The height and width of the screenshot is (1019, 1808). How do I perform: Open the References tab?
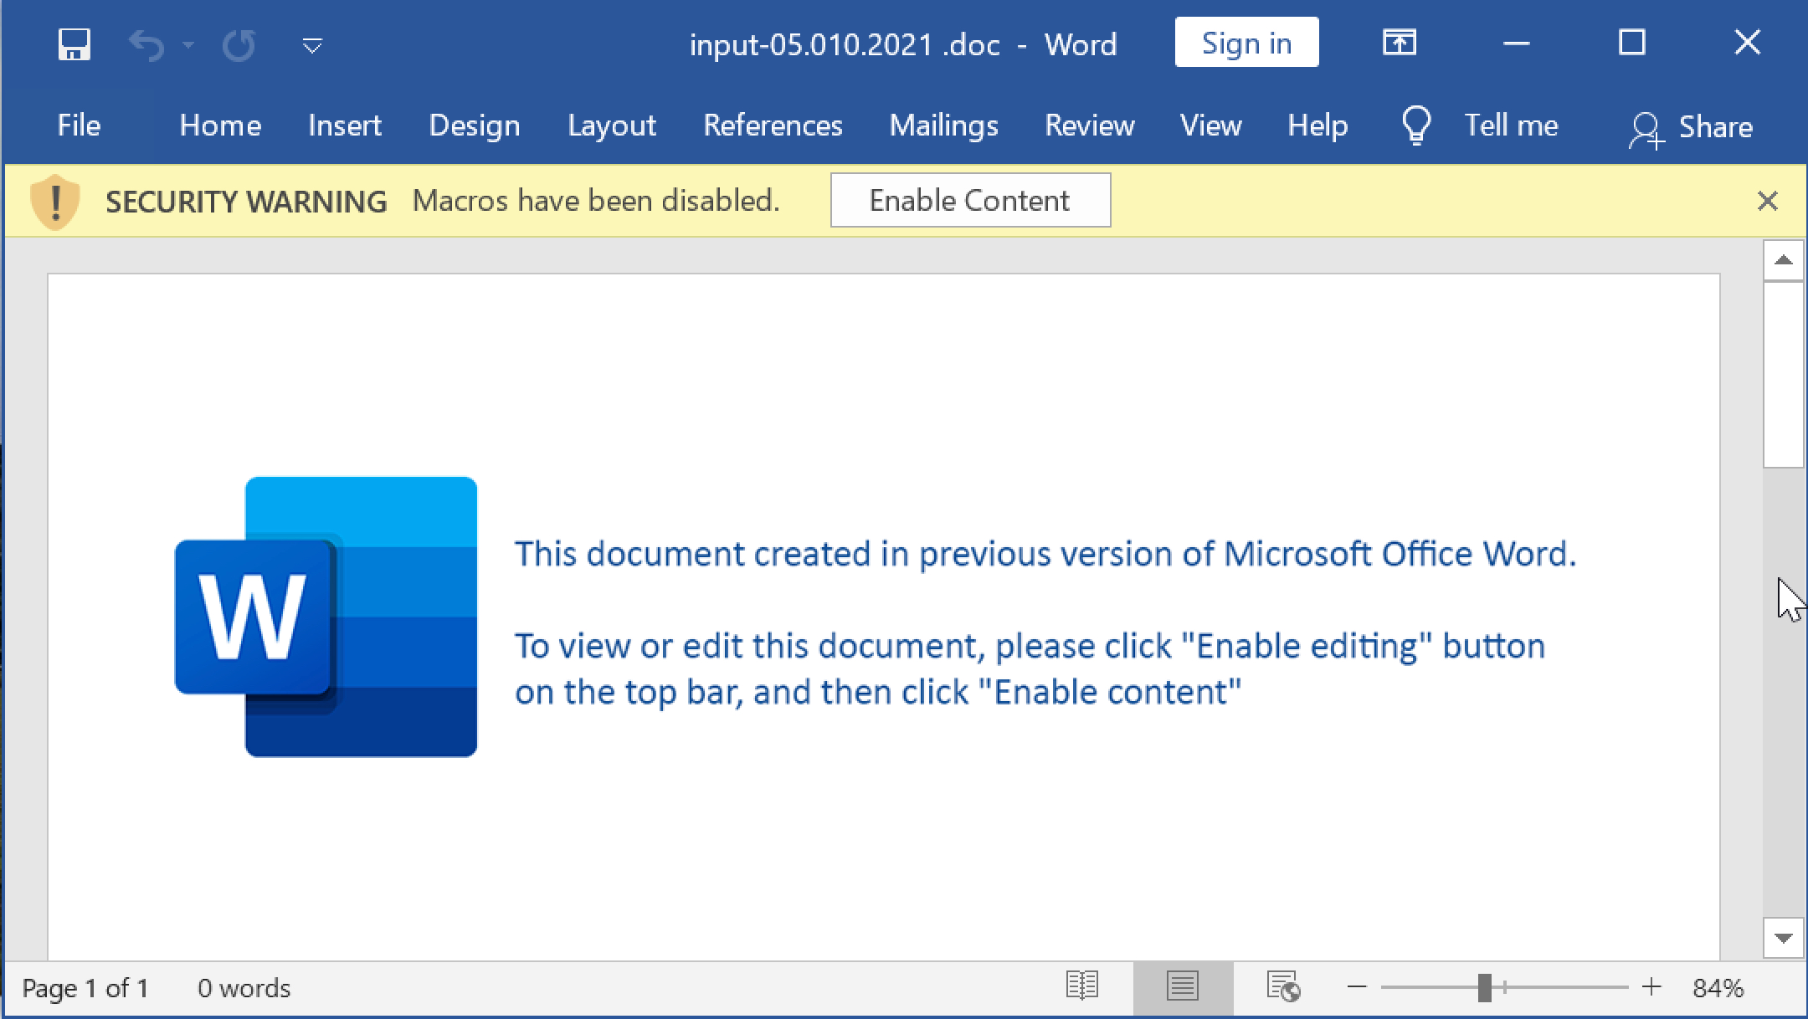pyautogui.click(x=772, y=125)
